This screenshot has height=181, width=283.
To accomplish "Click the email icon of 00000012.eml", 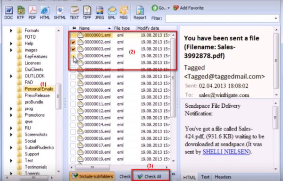I will coord(80,111).
